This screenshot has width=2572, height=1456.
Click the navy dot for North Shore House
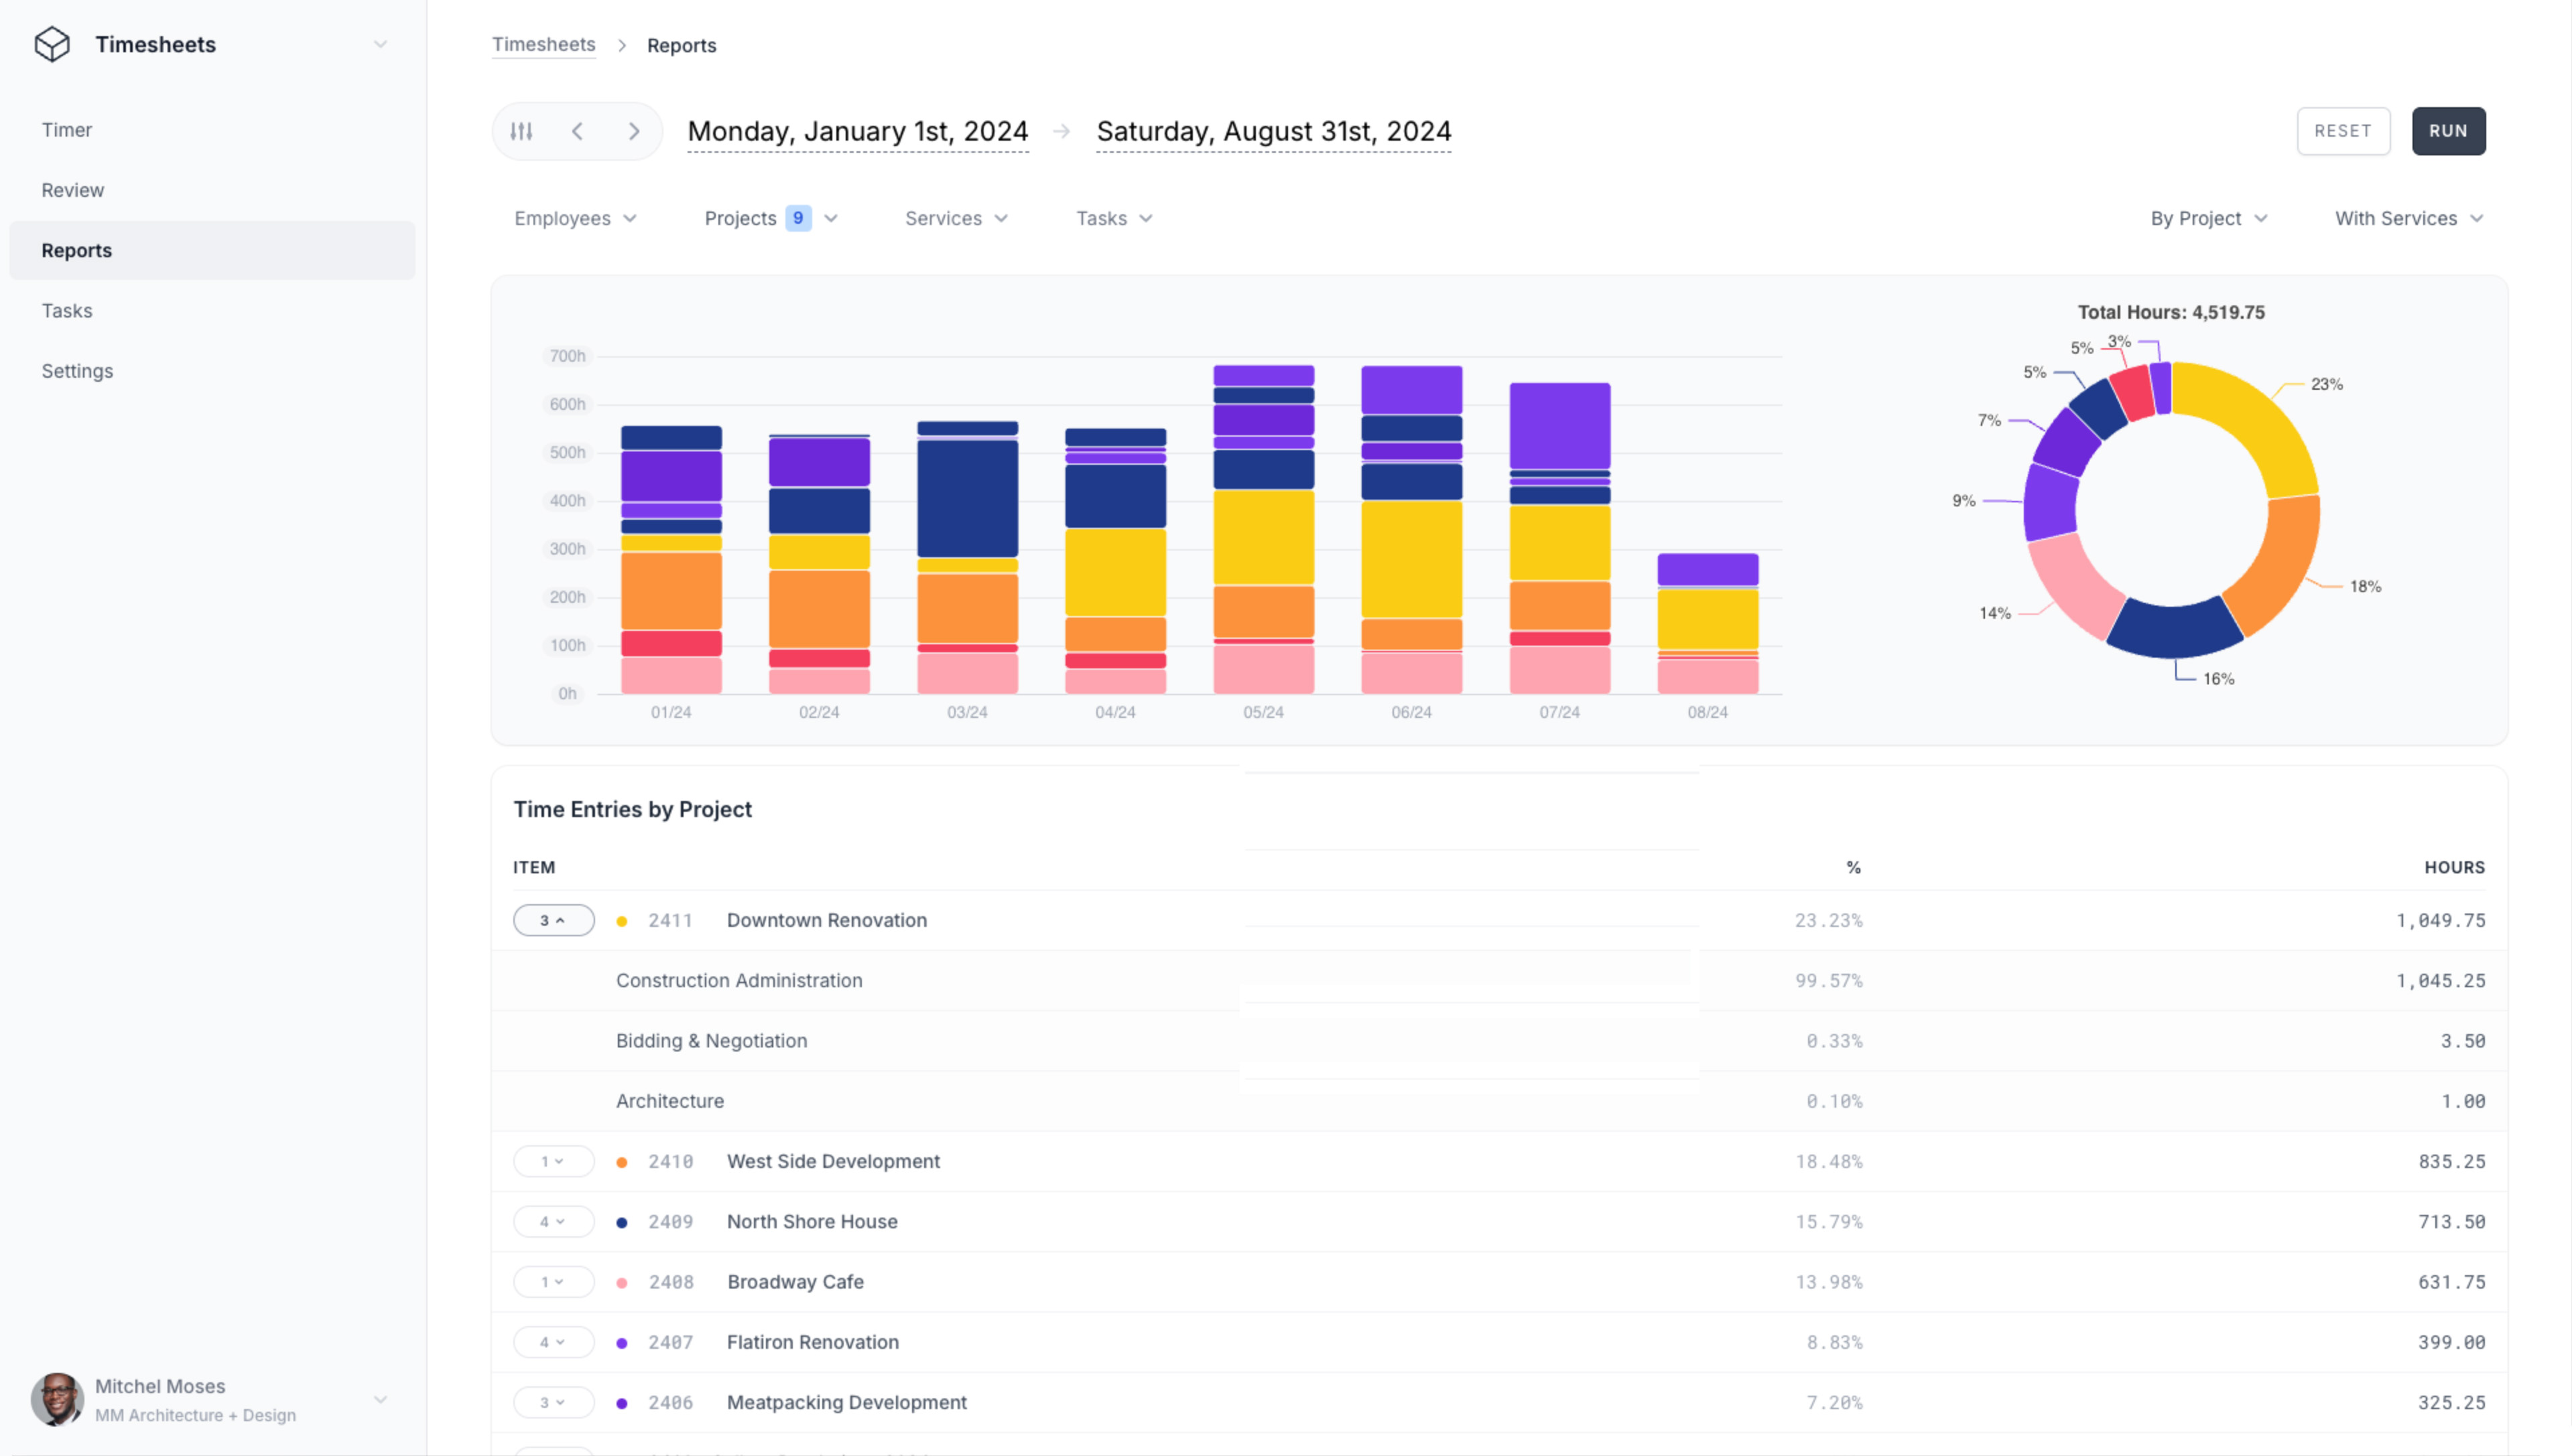[621, 1222]
